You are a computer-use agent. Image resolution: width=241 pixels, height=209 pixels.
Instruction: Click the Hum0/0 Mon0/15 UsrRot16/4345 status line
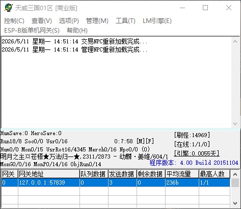(x=75, y=149)
